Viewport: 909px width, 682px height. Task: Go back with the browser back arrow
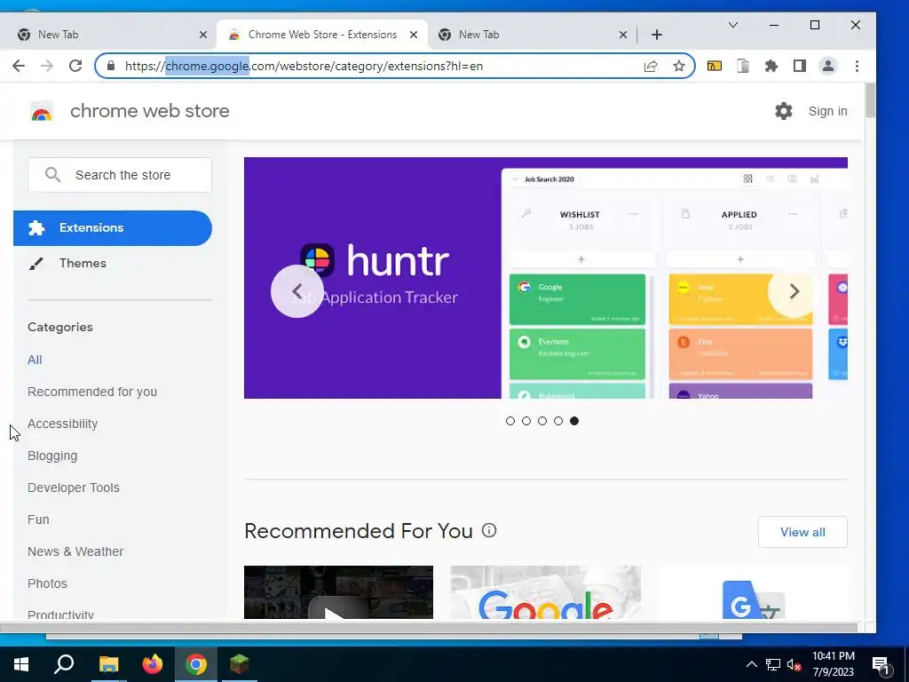pos(19,66)
